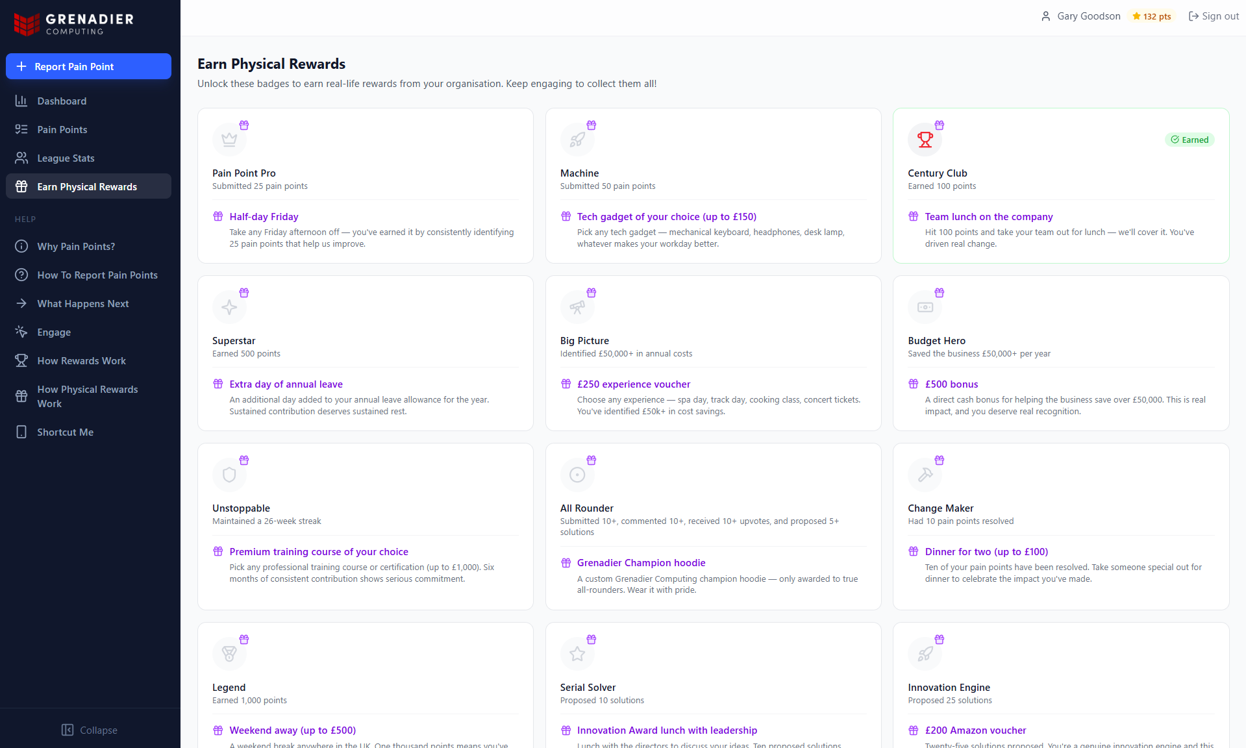Click the 132 pts points badge
The height and width of the screenshot is (748, 1246).
tap(1152, 17)
